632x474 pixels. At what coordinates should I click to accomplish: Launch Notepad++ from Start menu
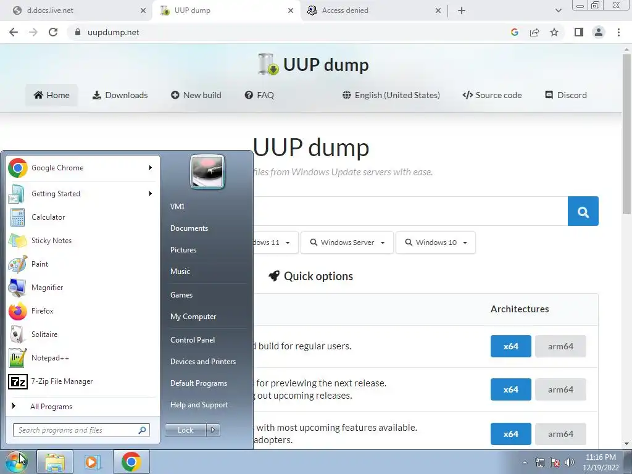tap(82, 358)
